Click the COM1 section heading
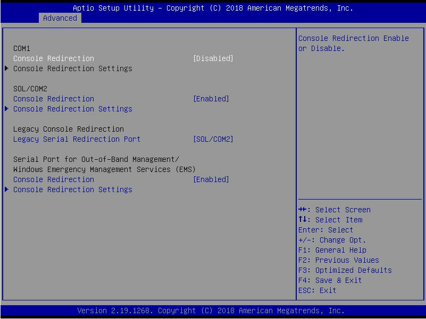The image size is (426, 319). [x=22, y=48]
